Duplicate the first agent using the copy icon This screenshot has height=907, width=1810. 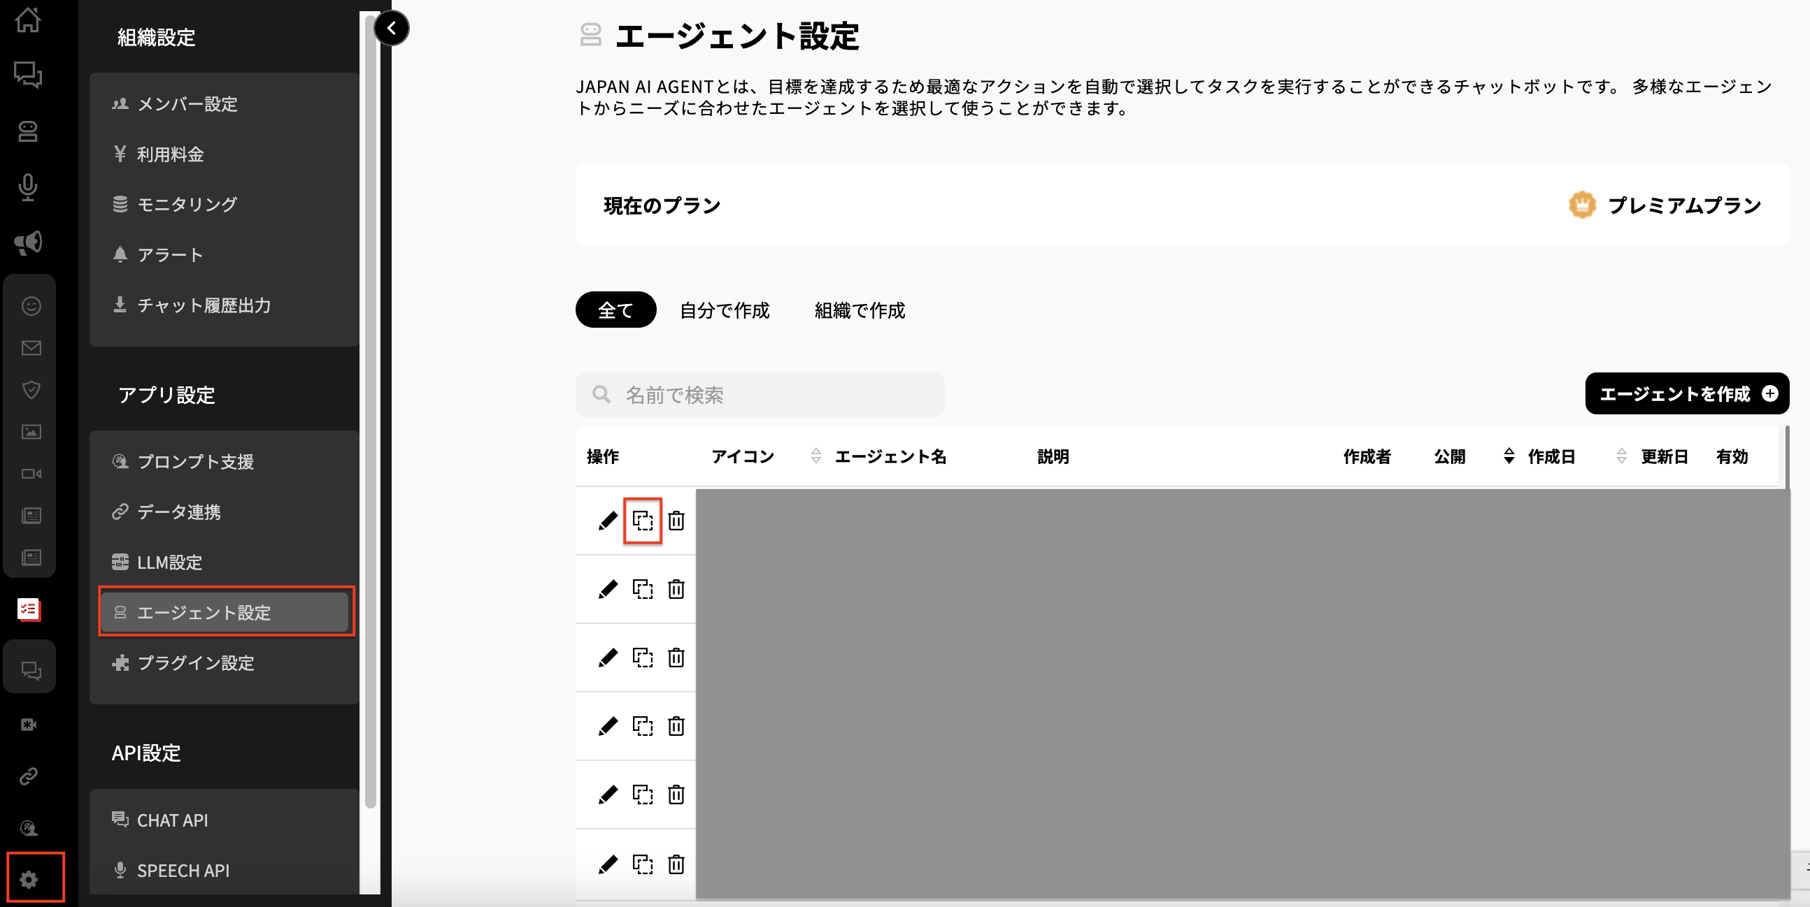coord(642,520)
